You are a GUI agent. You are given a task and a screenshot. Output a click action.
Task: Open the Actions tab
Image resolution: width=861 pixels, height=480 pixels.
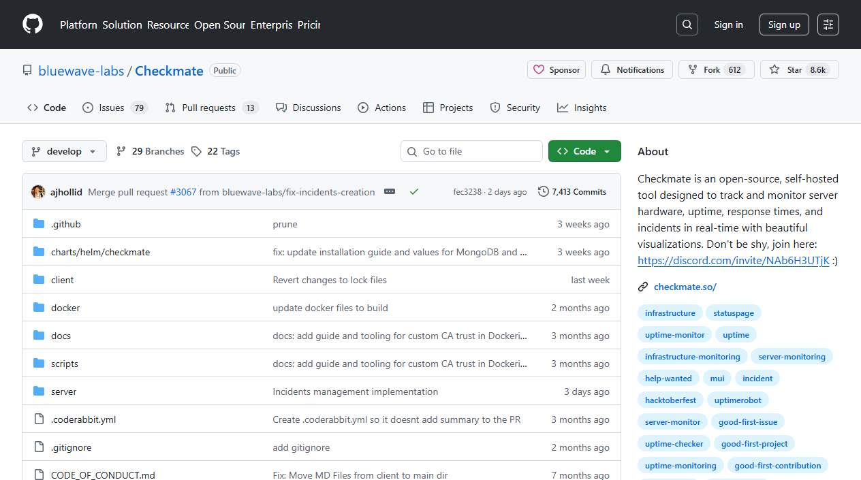pyautogui.click(x=382, y=108)
